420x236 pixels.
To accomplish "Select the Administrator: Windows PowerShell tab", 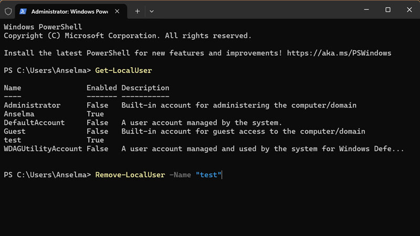I will tap(68, 10).
